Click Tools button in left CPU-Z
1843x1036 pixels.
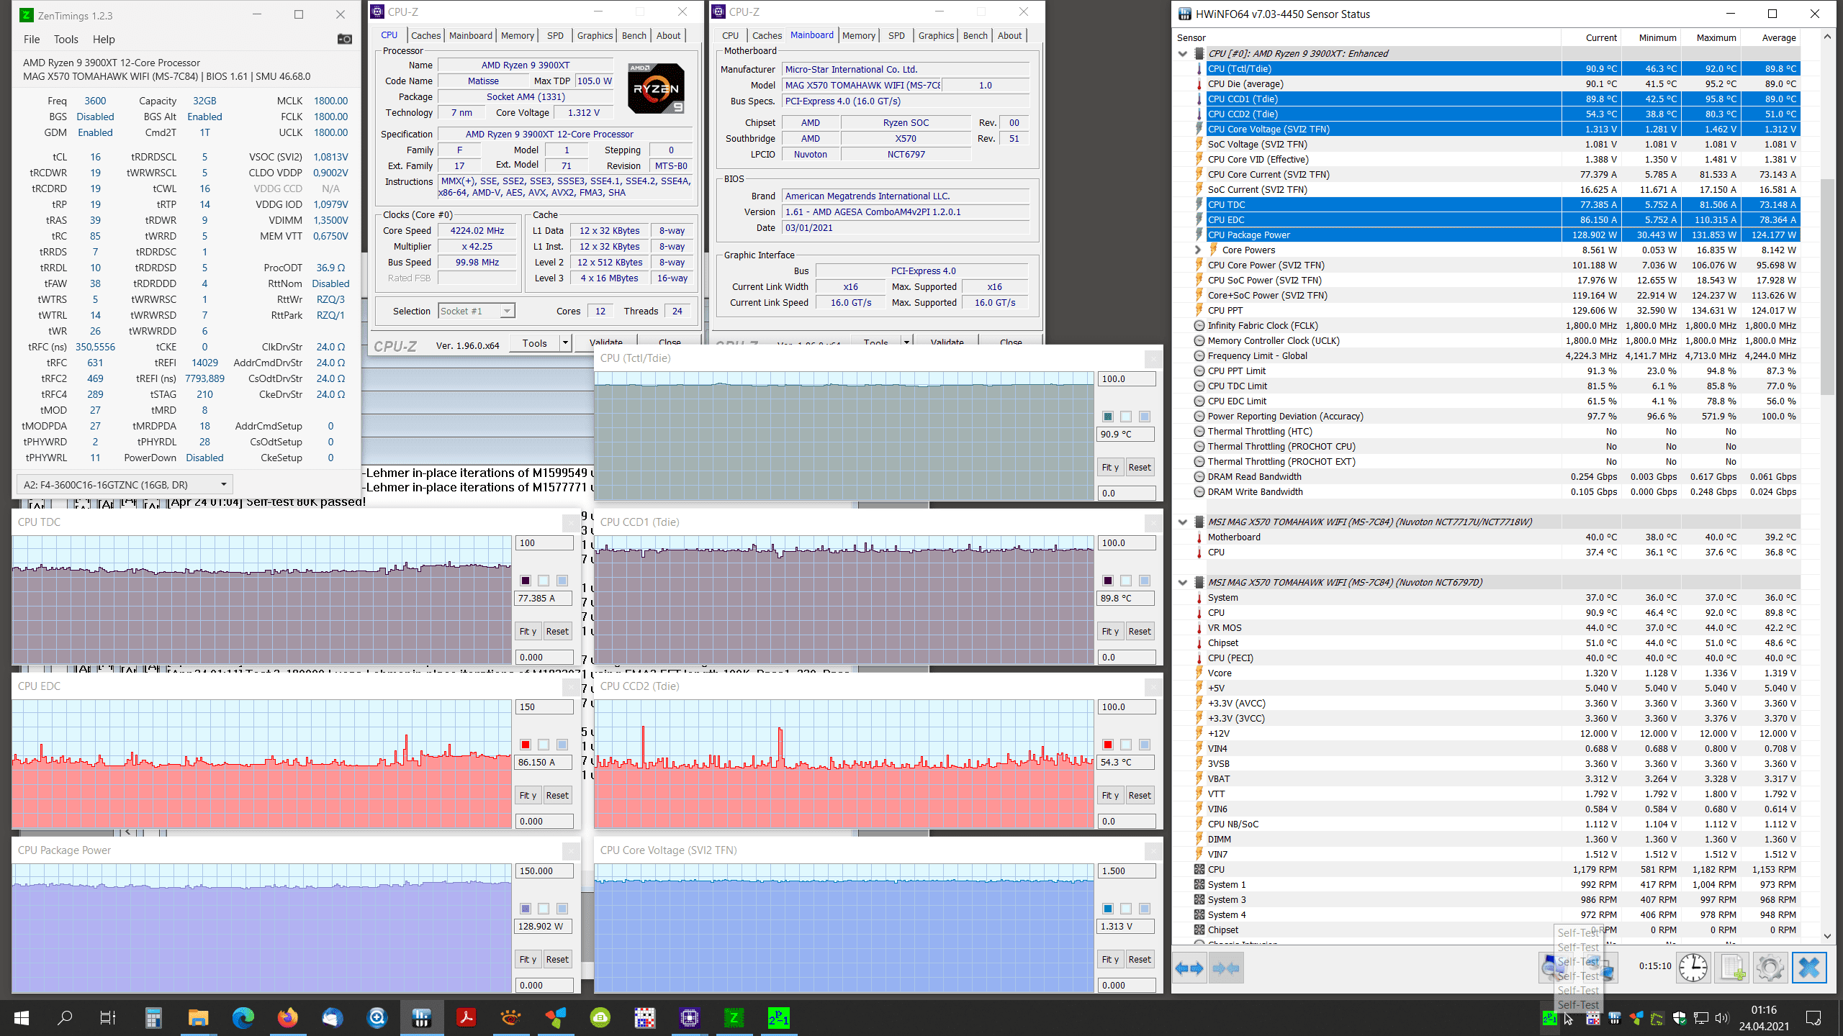tap(535, 343)
